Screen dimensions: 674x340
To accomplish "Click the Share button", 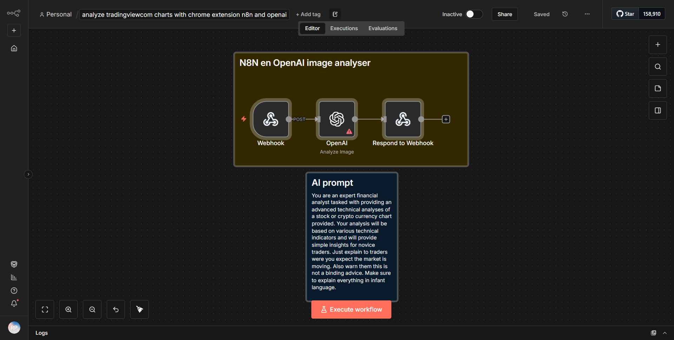I will (504, 14).
